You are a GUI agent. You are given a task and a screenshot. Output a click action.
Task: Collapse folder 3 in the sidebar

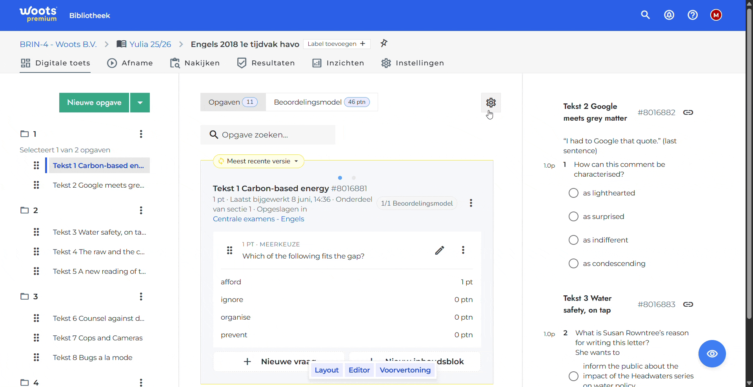[25, 297]
